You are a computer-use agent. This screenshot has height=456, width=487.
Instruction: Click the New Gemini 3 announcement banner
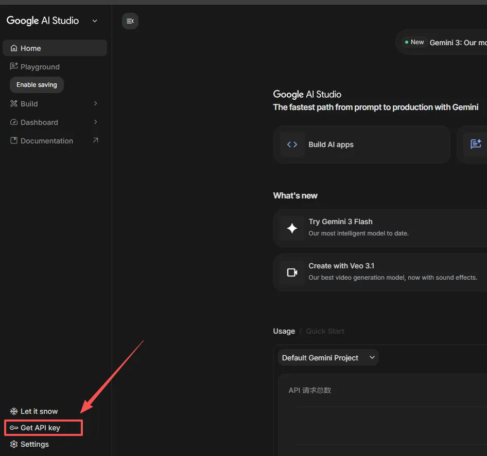tap(441, 43)
